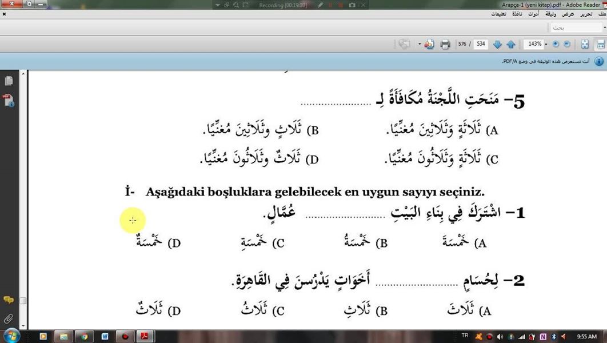Click the vertical scrollbar down arrow
Image resolution: width=607 pixels, height=343 pixels.
[23, 326]
